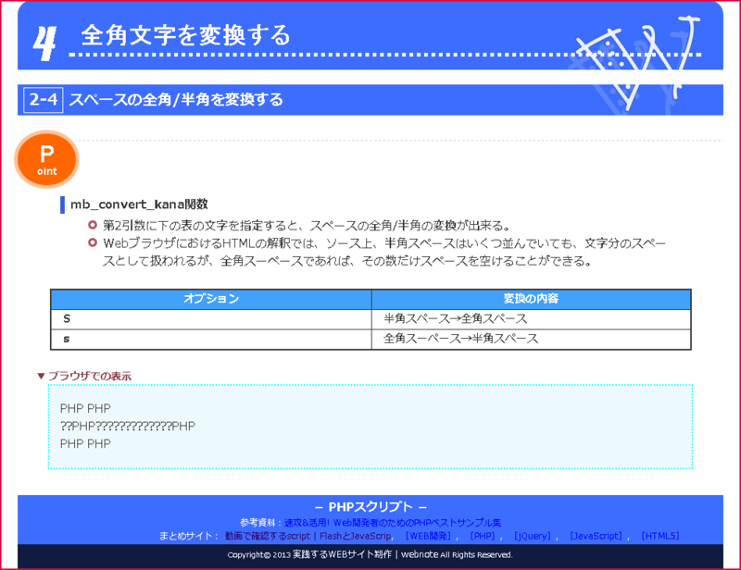Select [PHP] in the まとめサイト navigation

coord(482,535)
